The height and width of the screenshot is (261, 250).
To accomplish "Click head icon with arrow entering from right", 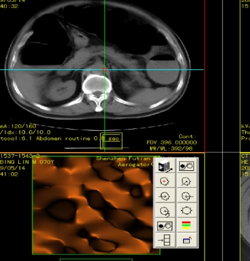I will [x=186, y=196].
